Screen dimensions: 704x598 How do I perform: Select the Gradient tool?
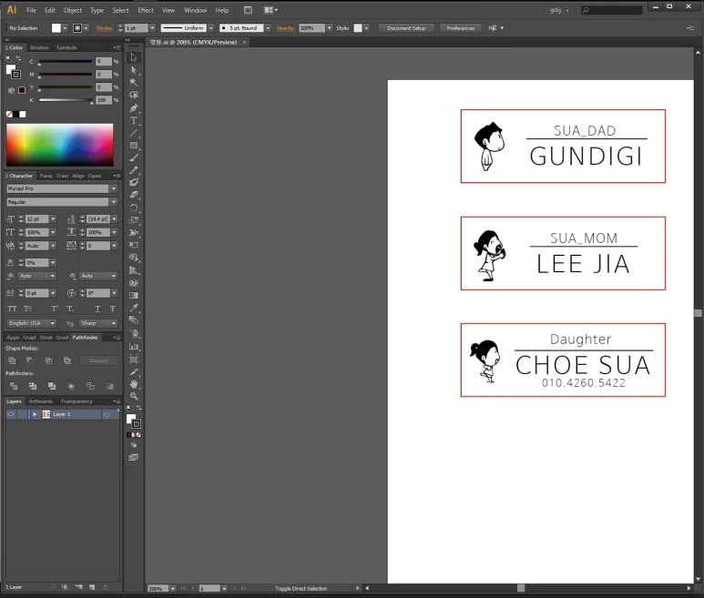coord(134,295)
